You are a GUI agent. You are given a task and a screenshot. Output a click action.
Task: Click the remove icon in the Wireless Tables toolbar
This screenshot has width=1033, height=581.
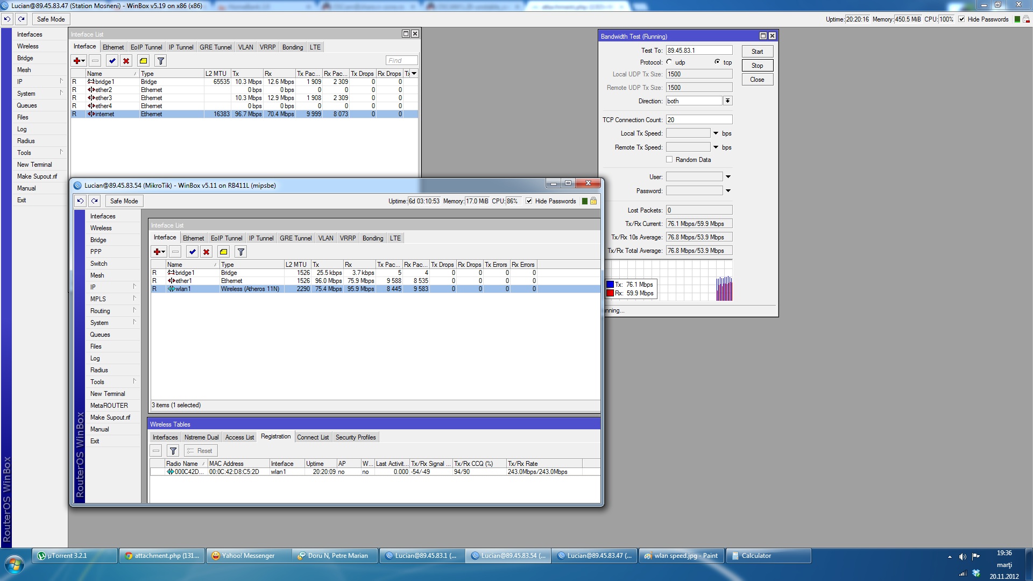[x=156, y=451]
